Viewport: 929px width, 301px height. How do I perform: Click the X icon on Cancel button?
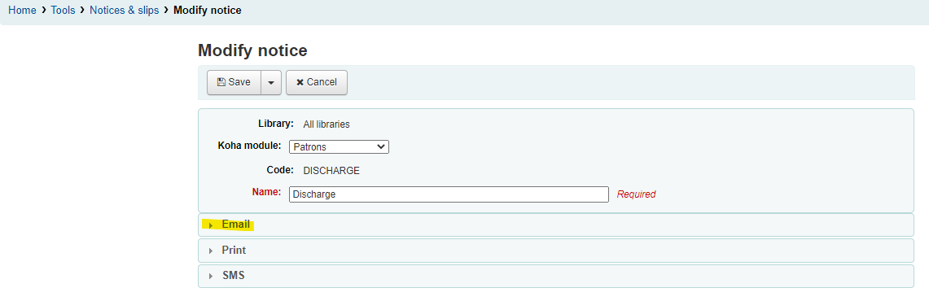click(x=300, y=82)
